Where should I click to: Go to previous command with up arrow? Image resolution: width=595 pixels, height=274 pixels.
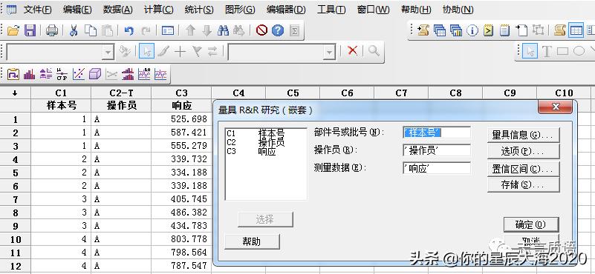[x=190, y=30]
